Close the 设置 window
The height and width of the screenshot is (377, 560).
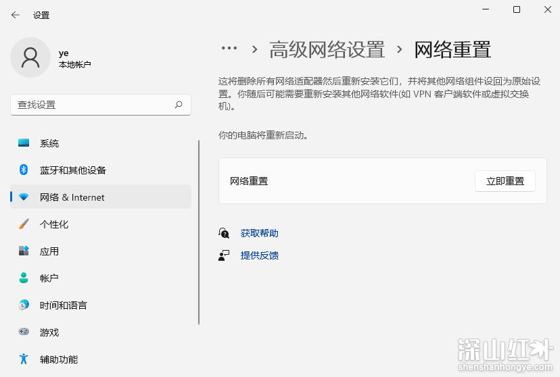pos(548,9)
